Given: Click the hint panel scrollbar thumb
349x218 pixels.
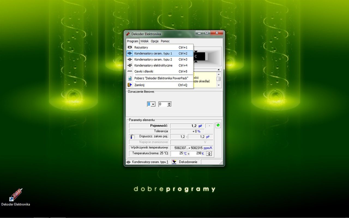Looking at the screenshot, I should pyautogui.click(x=219, y=79).
